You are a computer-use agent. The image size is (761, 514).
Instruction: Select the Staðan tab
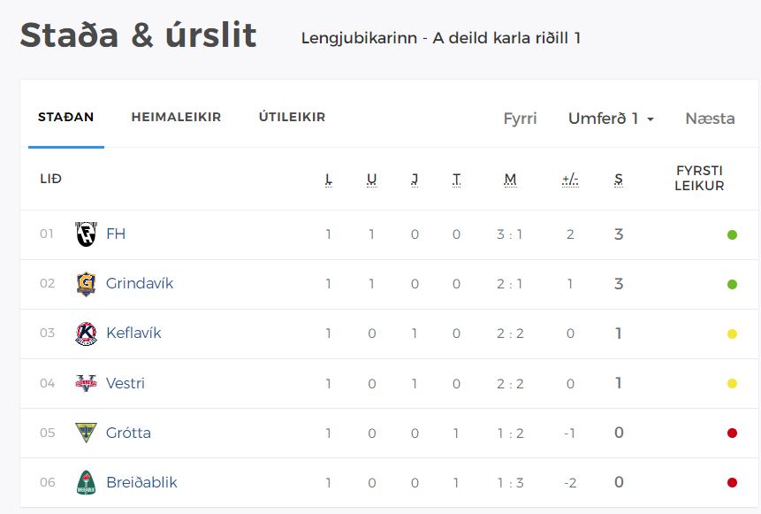point(66,117)
